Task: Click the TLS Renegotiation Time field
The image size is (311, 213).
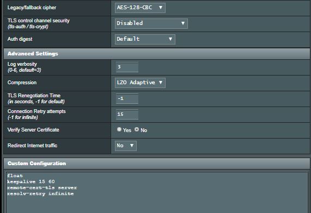Action: click(127, 98)
